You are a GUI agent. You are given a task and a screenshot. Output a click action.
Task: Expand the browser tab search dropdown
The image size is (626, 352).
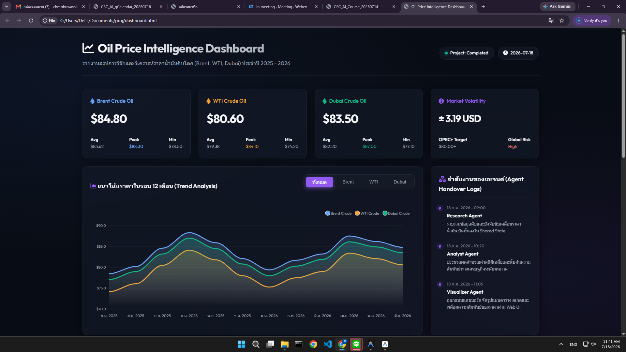coord(7,7)
